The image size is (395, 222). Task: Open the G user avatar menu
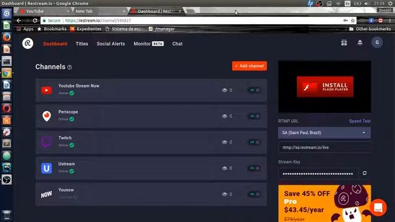click(x=377, y=43)
